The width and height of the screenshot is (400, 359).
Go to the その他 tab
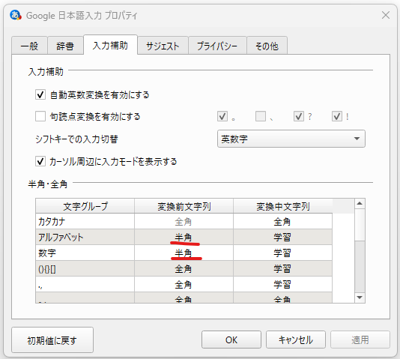[x=267, y=46]
